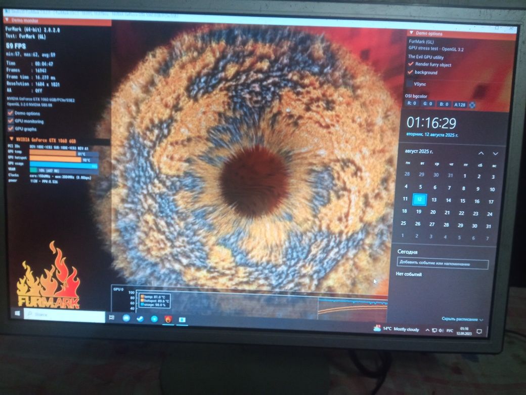The height and width of the screenshot is (395, 526).
Task: Select August 9 in the calendar
Action: pyautogui.click(x=477, y=189)
